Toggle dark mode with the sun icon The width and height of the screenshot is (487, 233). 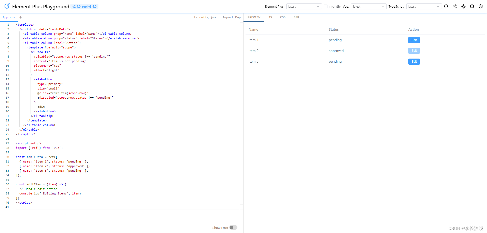click(463, 6)
